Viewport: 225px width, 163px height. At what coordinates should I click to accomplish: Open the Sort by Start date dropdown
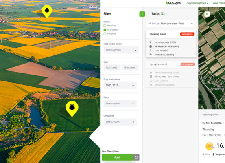[x=170, y=24]
